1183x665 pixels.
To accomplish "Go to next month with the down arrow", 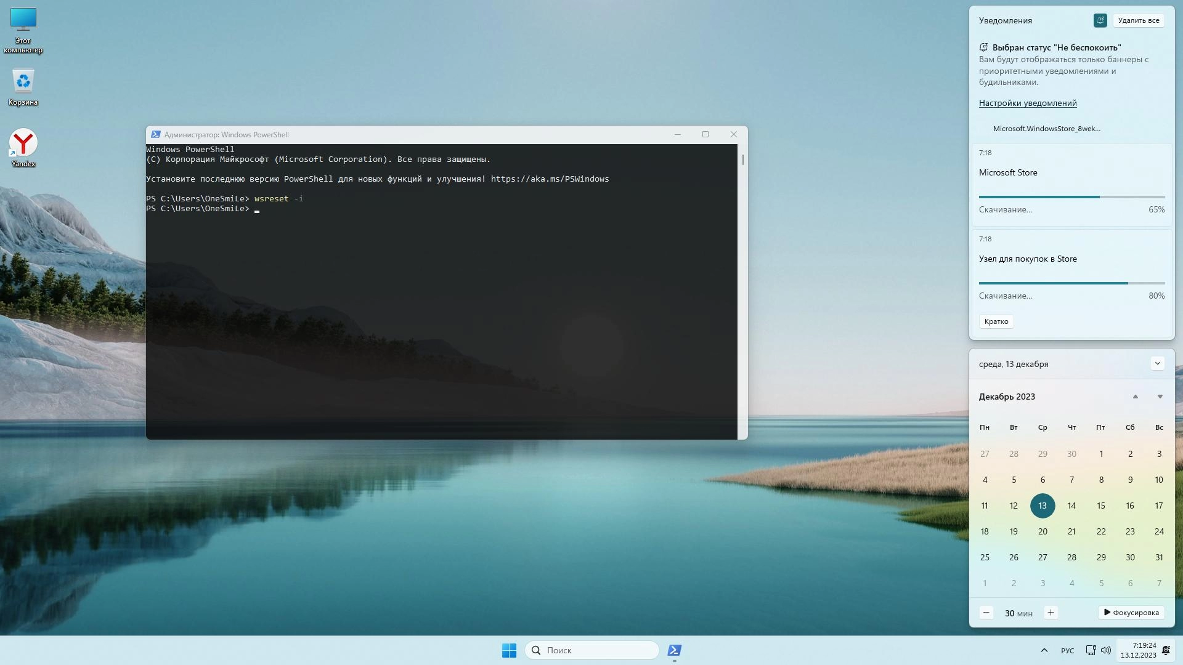I will (1160, 397).
